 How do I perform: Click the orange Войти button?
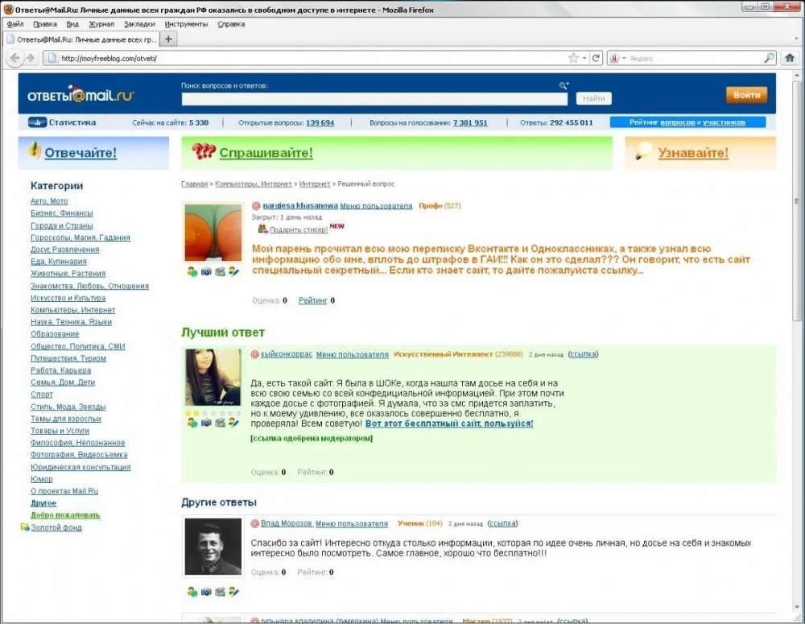tap(746, 94)
